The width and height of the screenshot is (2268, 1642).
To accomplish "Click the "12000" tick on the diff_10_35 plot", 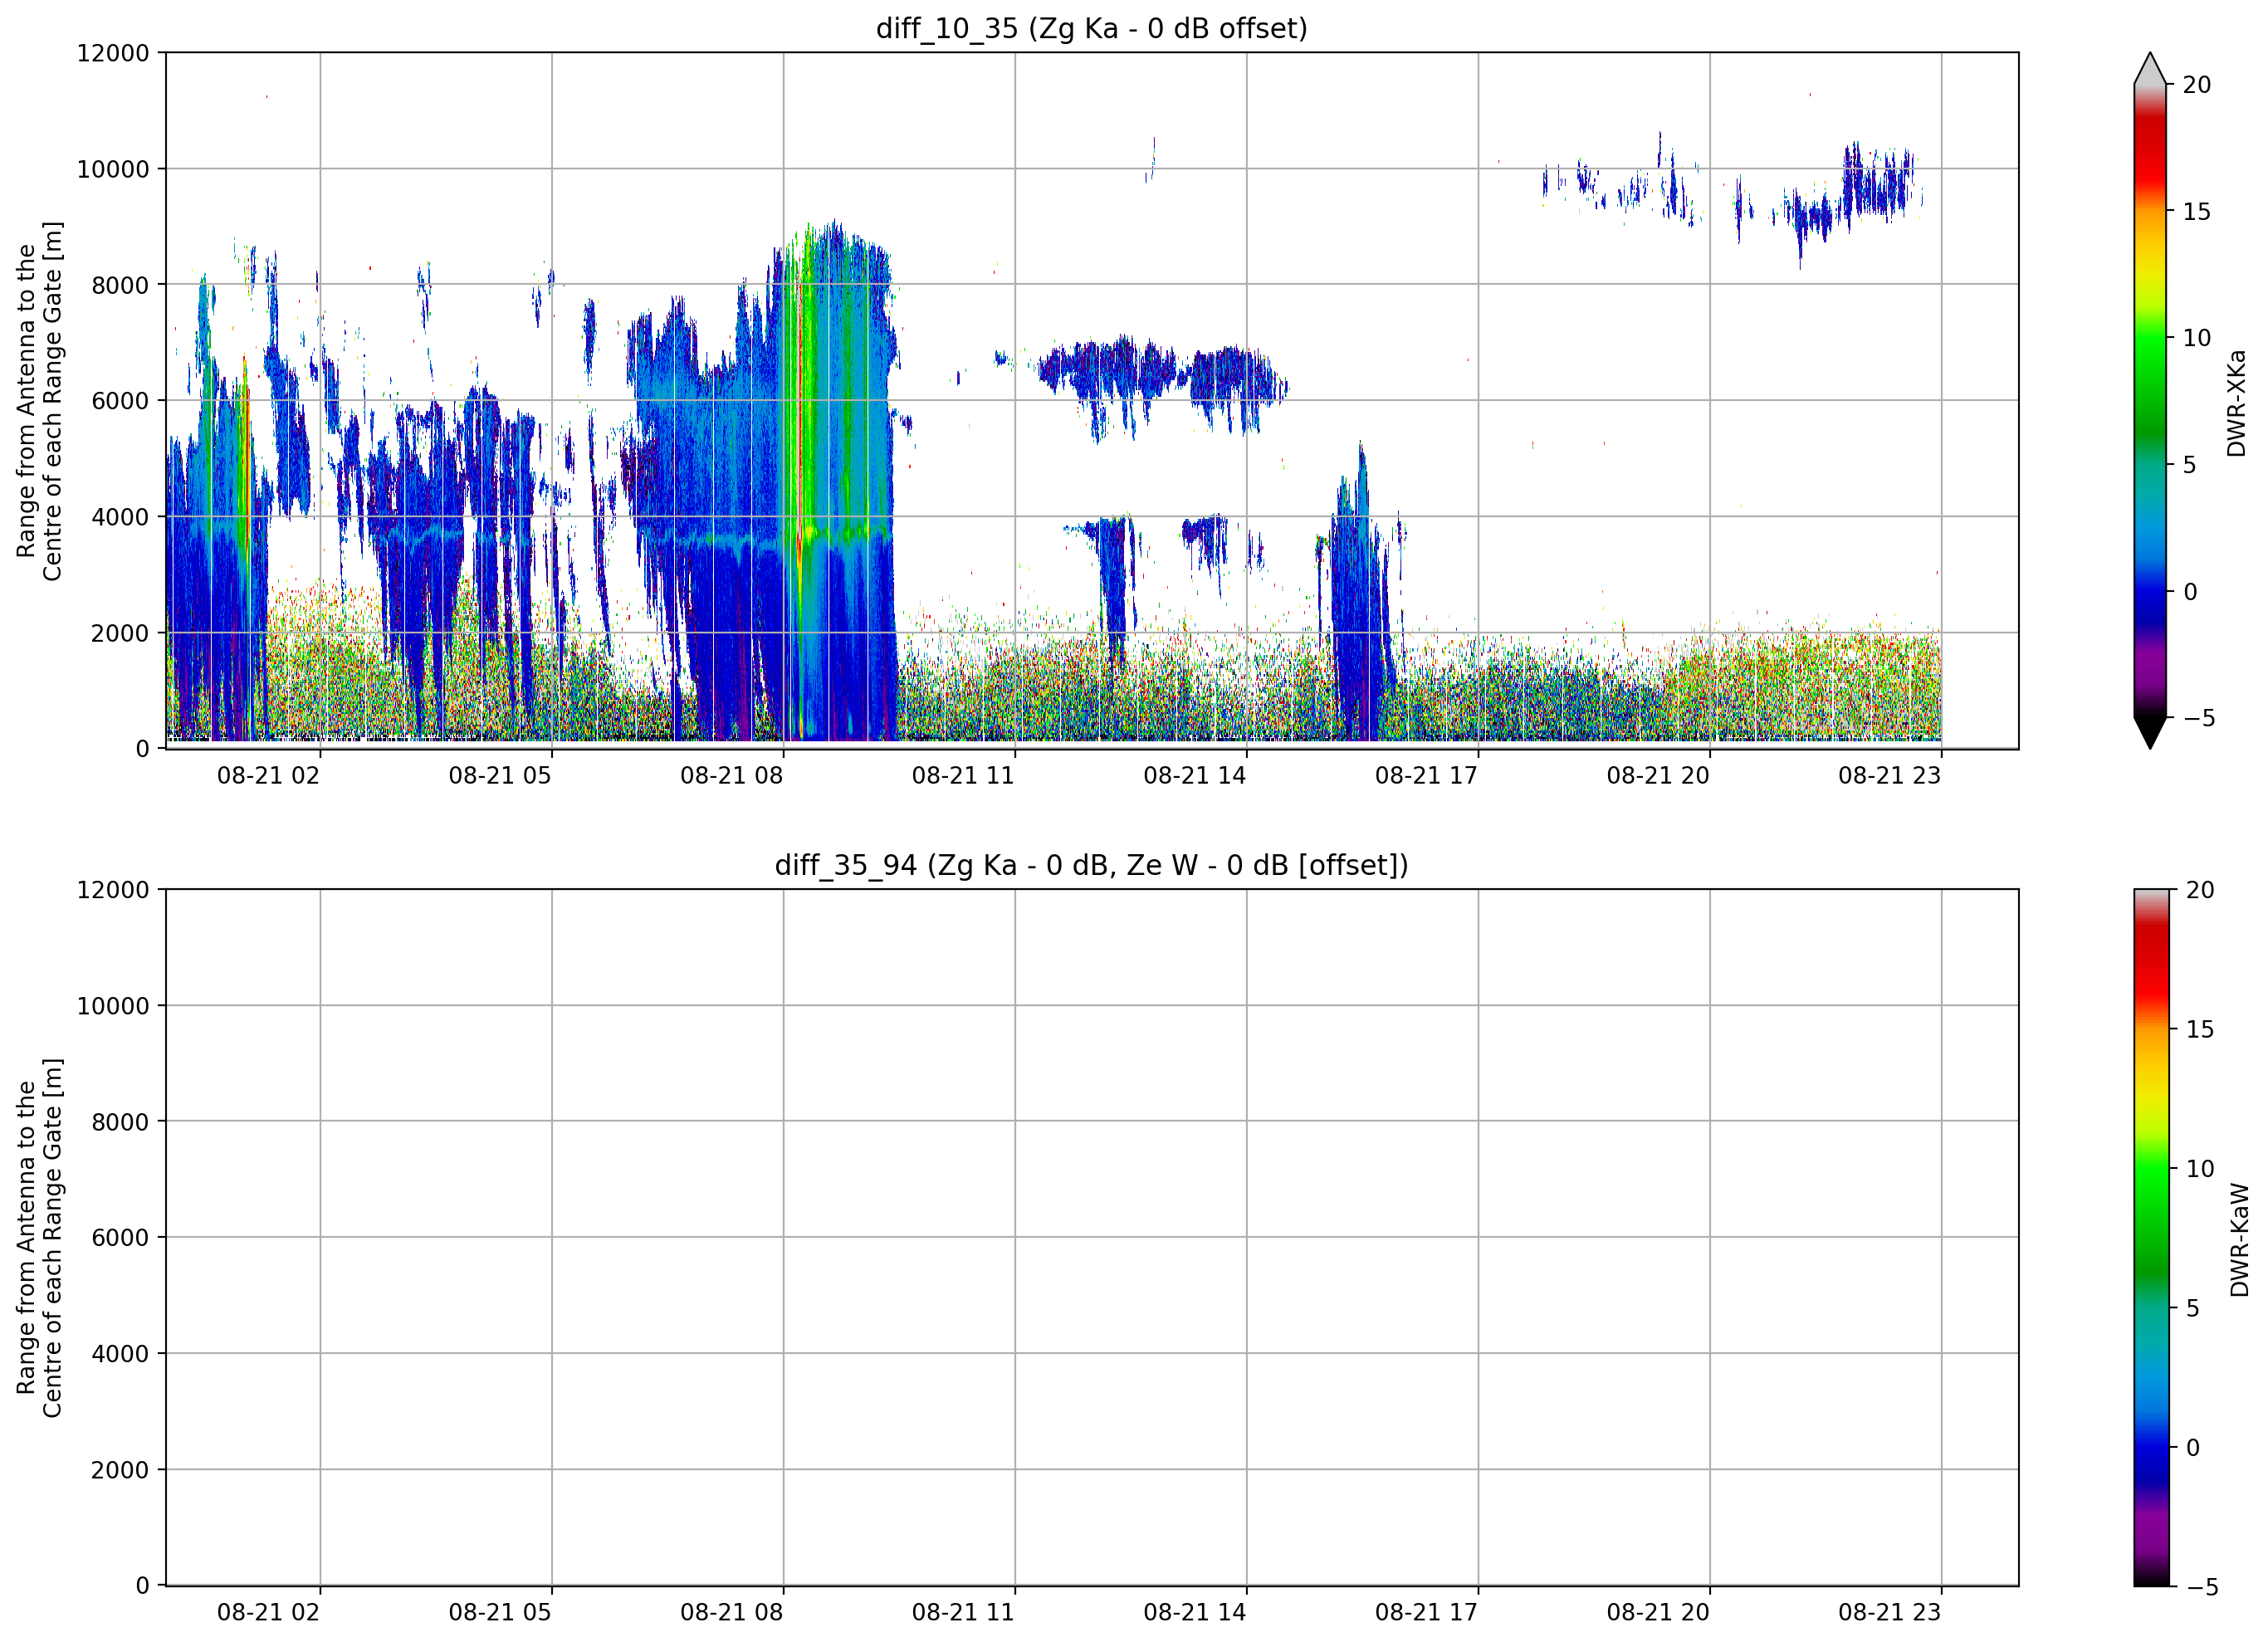I will pyautogui.click(x=113, y=53).
